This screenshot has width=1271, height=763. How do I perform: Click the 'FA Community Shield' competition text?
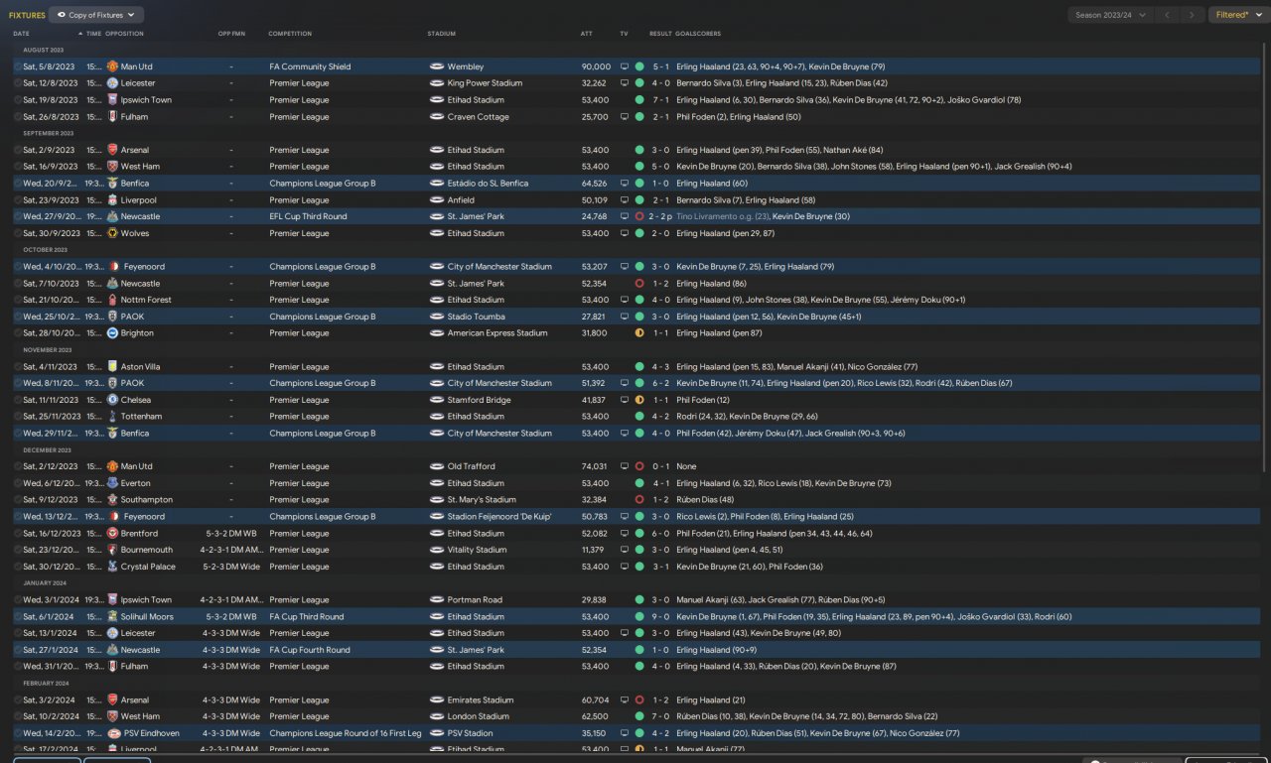click(310, 66)
